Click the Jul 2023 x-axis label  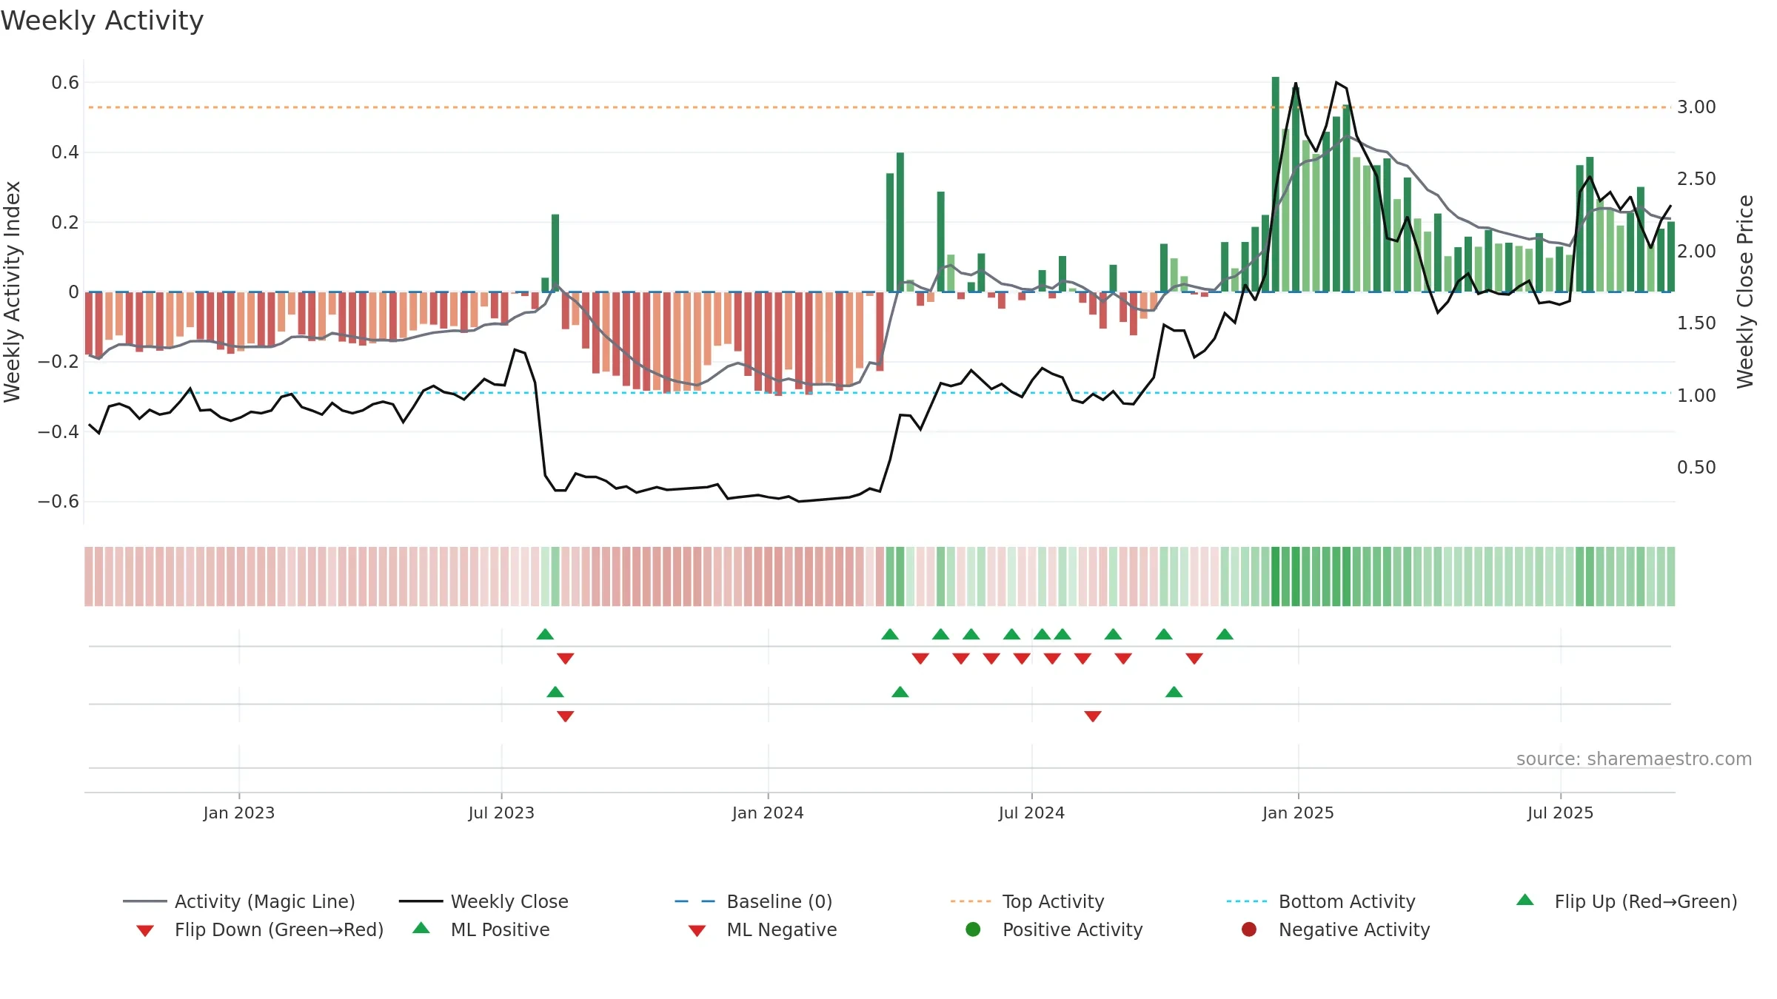pyautogui.click(x=501, y=813)
